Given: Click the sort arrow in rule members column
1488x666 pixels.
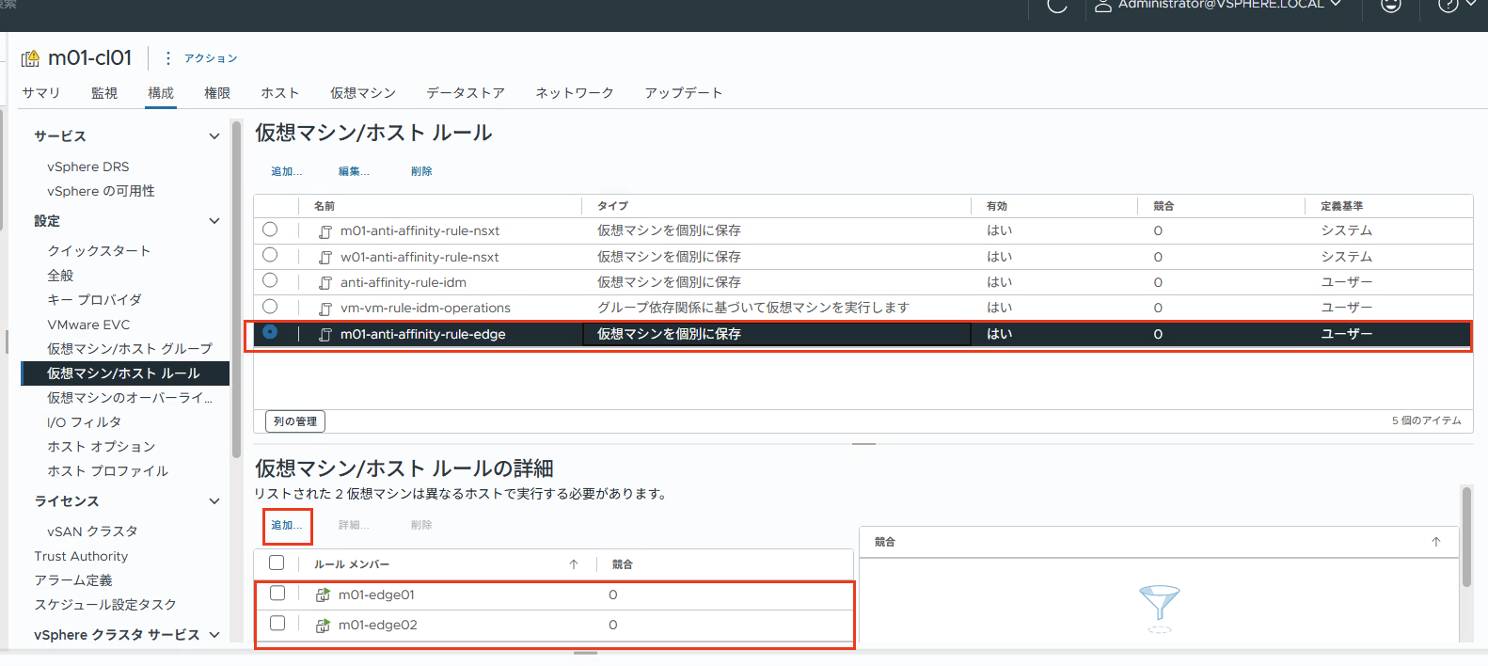Looking at the screenshot, I should [574, 564].
